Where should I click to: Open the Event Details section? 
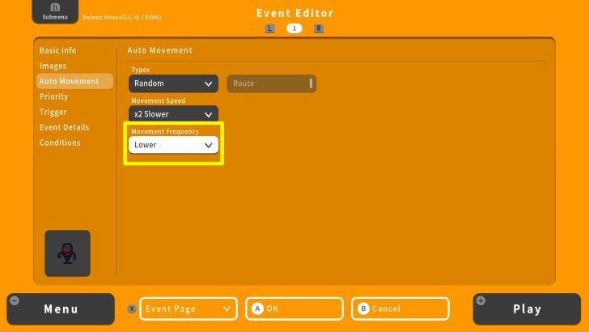coord(64,127)
